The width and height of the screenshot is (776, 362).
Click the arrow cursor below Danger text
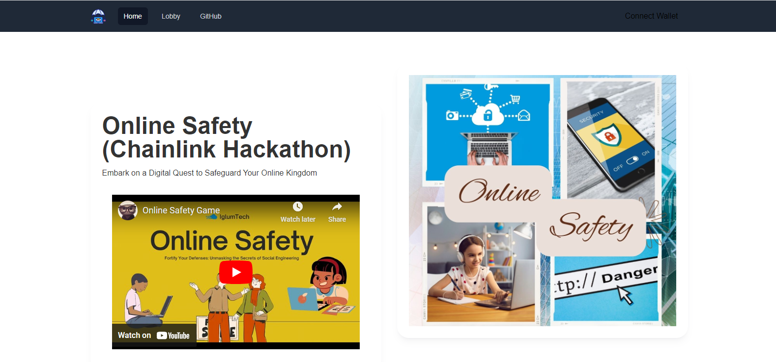(x=625, y=295)
